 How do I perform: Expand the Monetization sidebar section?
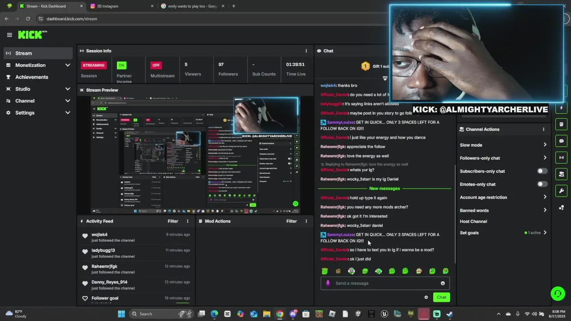click(68, 65)
